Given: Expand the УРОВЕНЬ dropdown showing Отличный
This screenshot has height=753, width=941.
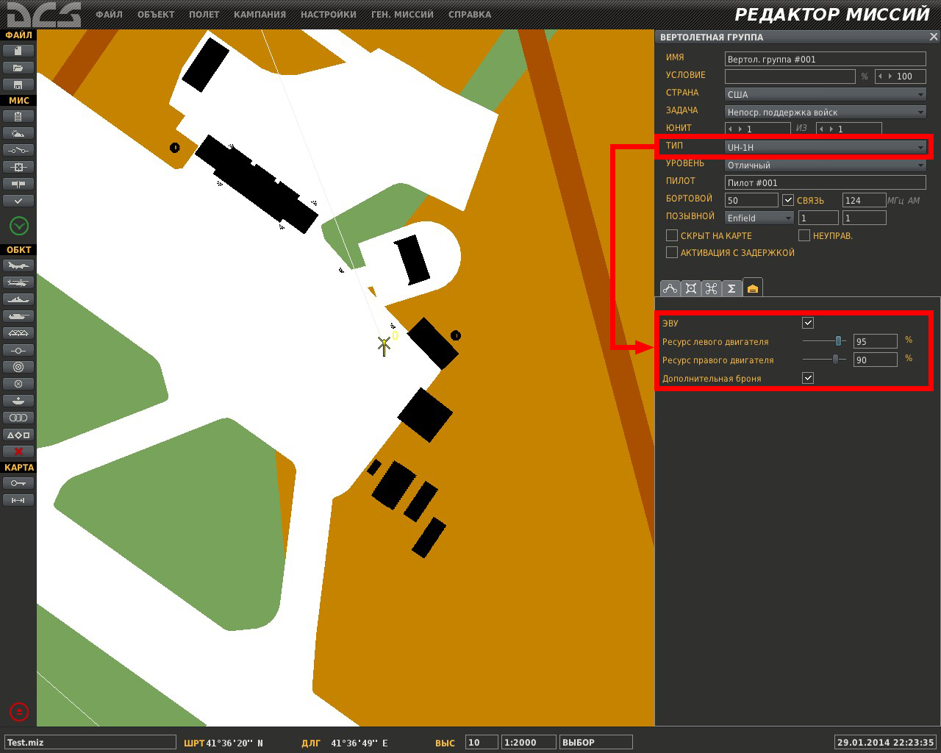Looking at the screenshot, I should pos(825,165).
